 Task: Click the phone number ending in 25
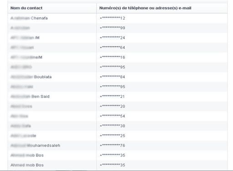(113, 136)
